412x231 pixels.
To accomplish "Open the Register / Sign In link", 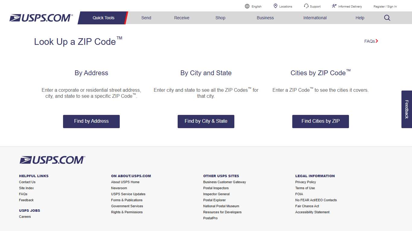I will pos(385,6).
